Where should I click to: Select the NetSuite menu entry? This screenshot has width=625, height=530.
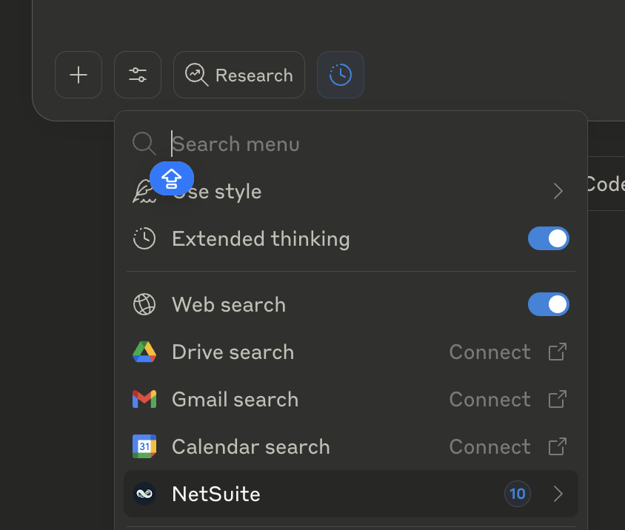(x=216, y=494)
